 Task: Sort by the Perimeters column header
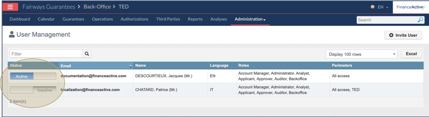tap(377, 66)
